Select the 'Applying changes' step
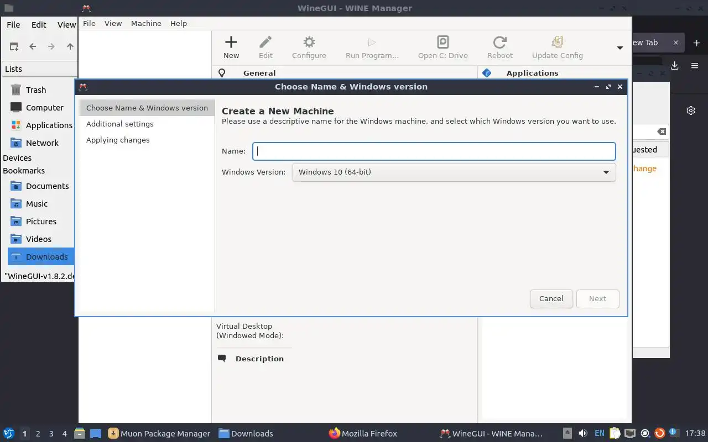Image resolution: width=708 pixels, height=442 pixels. click(147, 140)
